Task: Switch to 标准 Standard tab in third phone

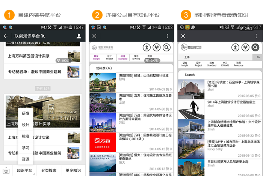Action: click(212, 64)
